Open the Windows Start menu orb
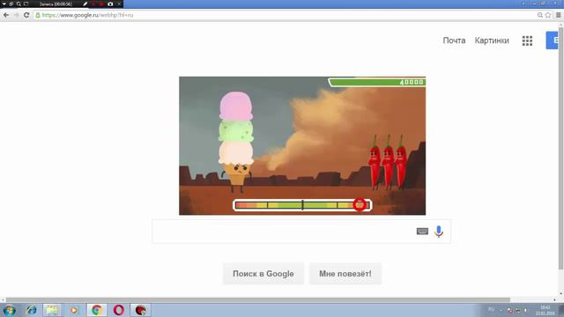Viewport: 564px width, 317px height. [x=9, y=310]
